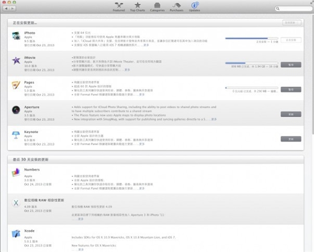Expand iMovie release notes More link

(x=127, y=70)
